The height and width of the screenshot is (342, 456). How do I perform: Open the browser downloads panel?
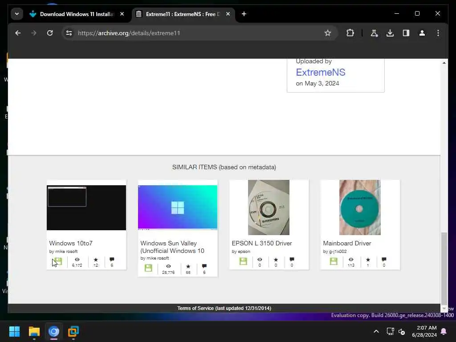coord(390,33)
